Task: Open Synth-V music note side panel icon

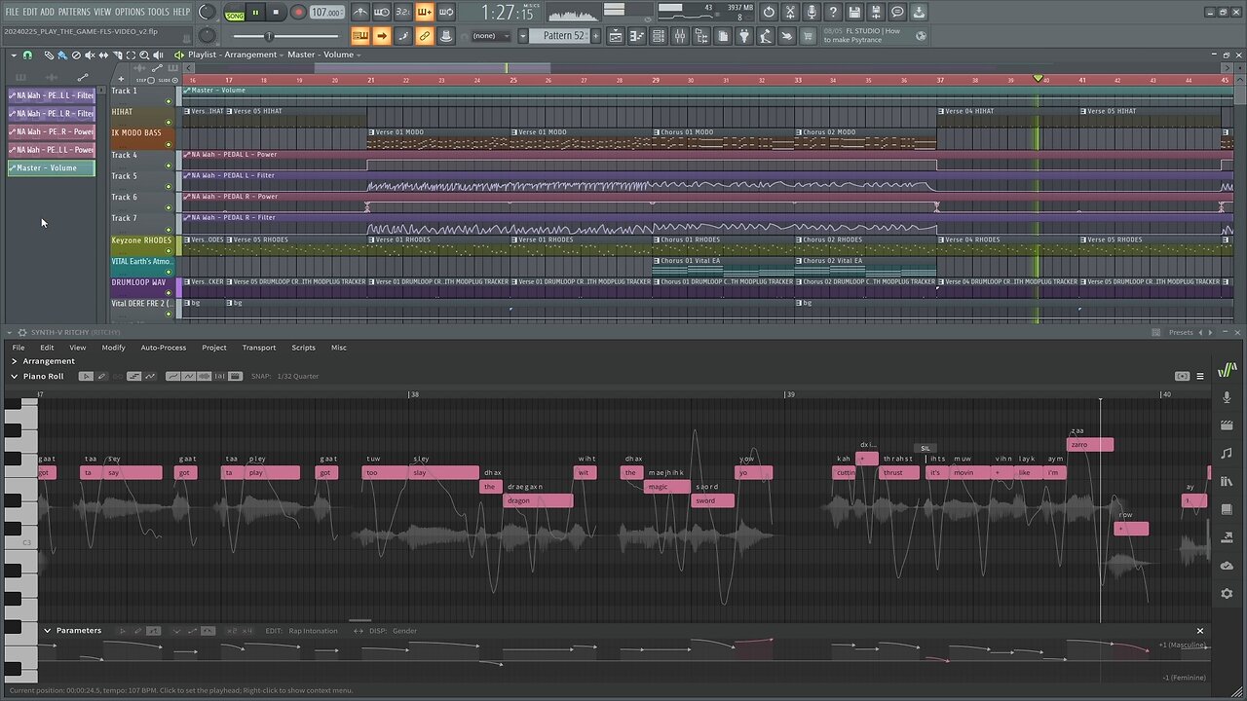Action: coord(1227,454)
